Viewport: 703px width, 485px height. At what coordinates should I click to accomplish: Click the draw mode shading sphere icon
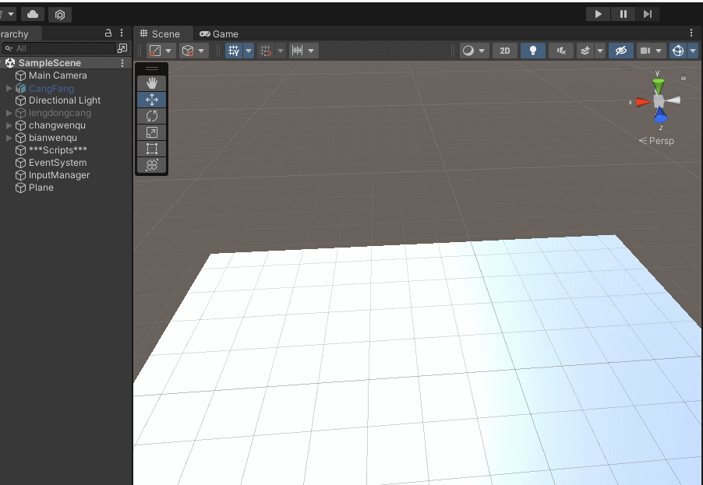pyautogui.click(x=468, y=51)
